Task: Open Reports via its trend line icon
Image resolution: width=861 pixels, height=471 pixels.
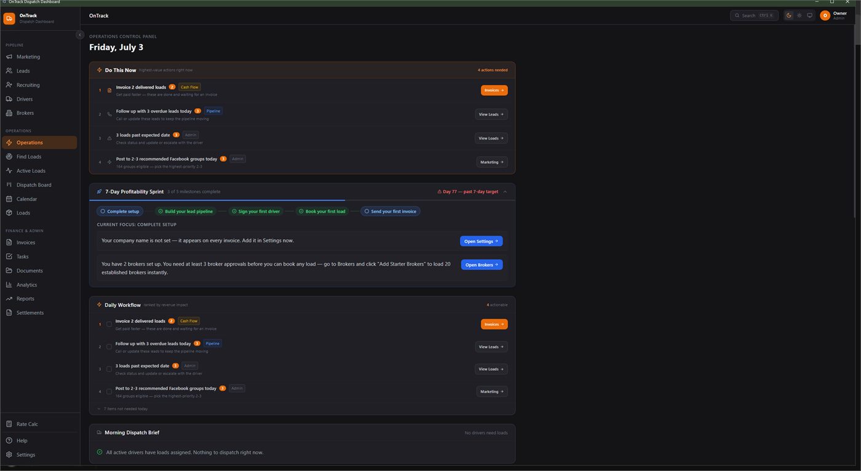Action: coord(9,299)
